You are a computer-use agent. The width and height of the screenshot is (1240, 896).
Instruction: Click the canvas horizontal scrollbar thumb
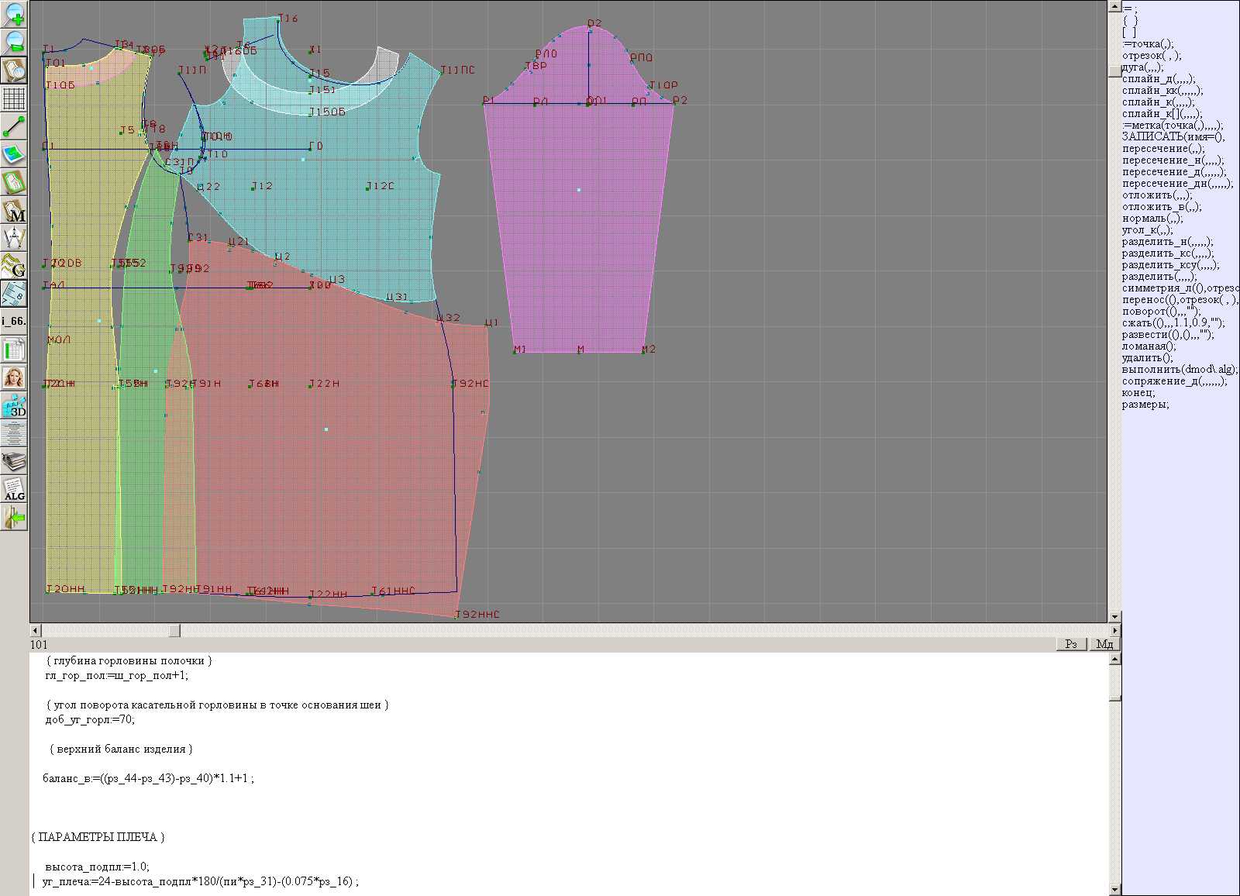(174, 631)
